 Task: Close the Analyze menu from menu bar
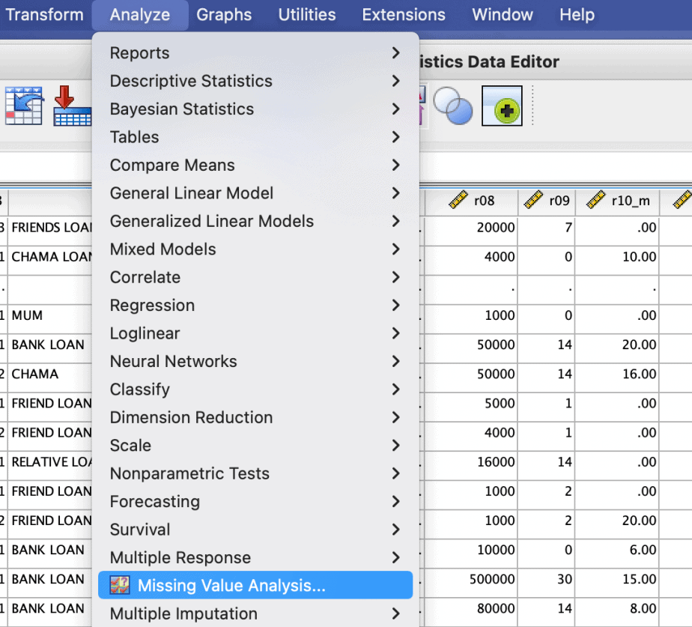coord(140,14)
